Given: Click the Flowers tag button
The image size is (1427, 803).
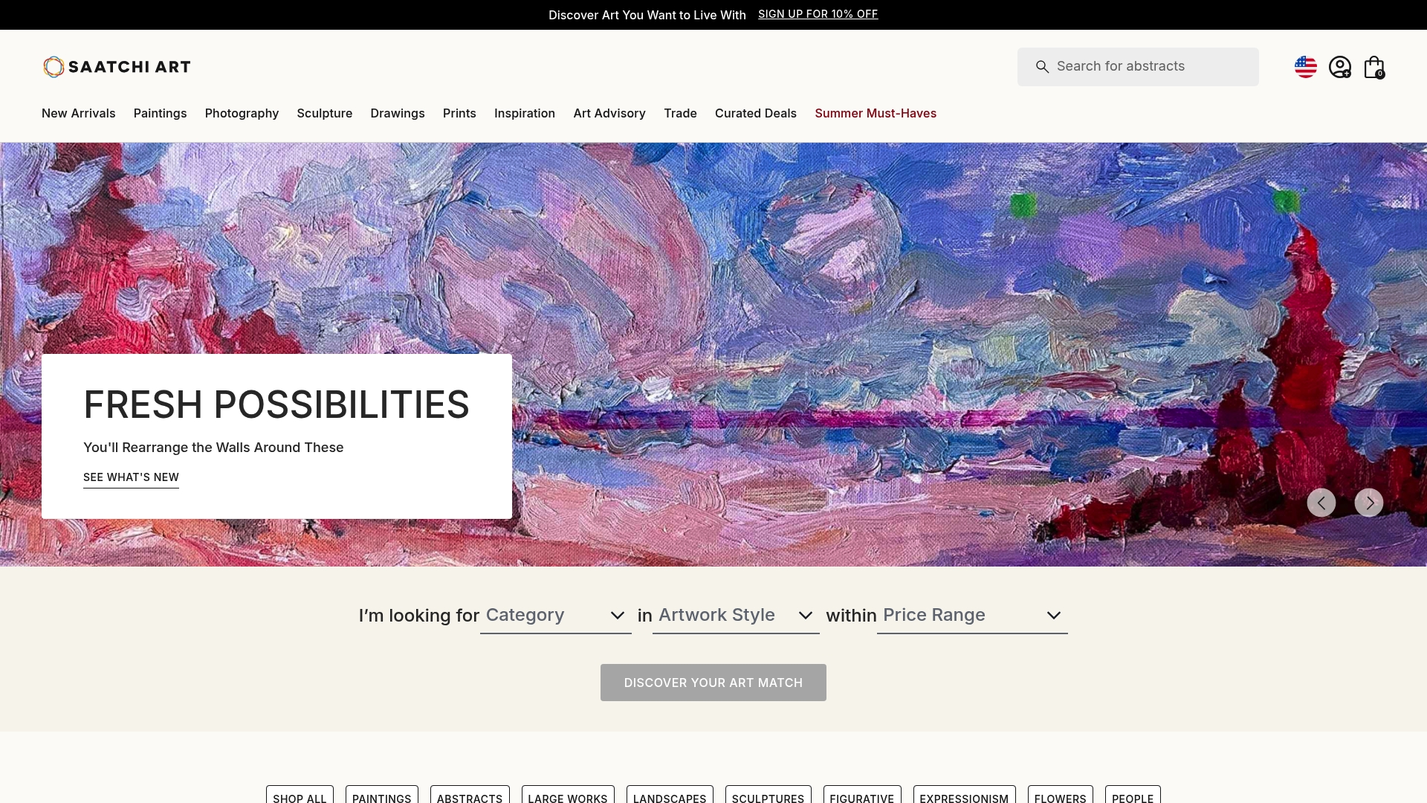Looking at the screenshot, I should 1061,795.
